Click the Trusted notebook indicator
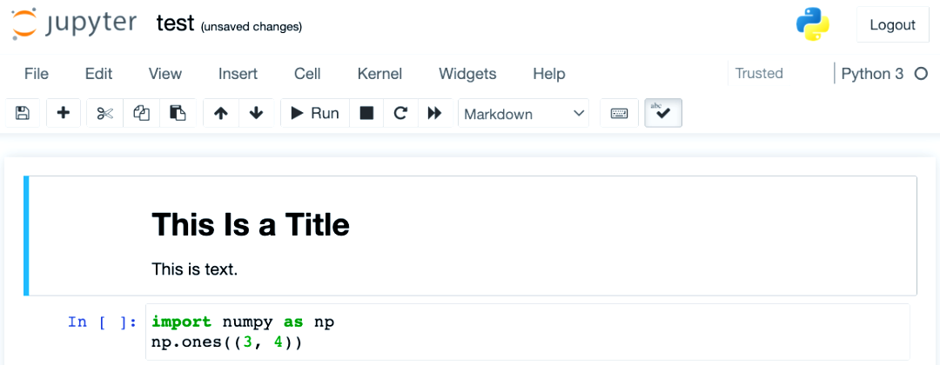The image size is (940, 365). [760, 74]
